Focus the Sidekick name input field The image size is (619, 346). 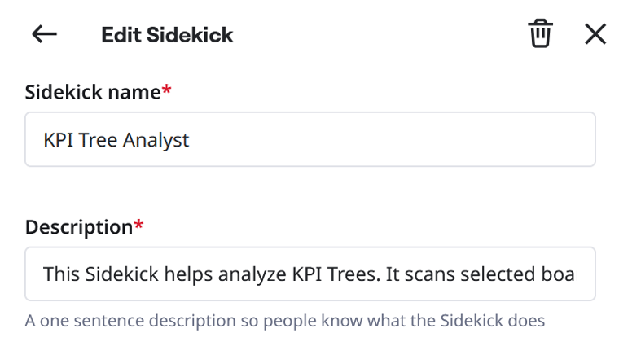(x=309, y=139)
